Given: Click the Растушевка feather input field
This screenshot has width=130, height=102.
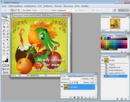Looking at the screenshot, I should [34, 10].
